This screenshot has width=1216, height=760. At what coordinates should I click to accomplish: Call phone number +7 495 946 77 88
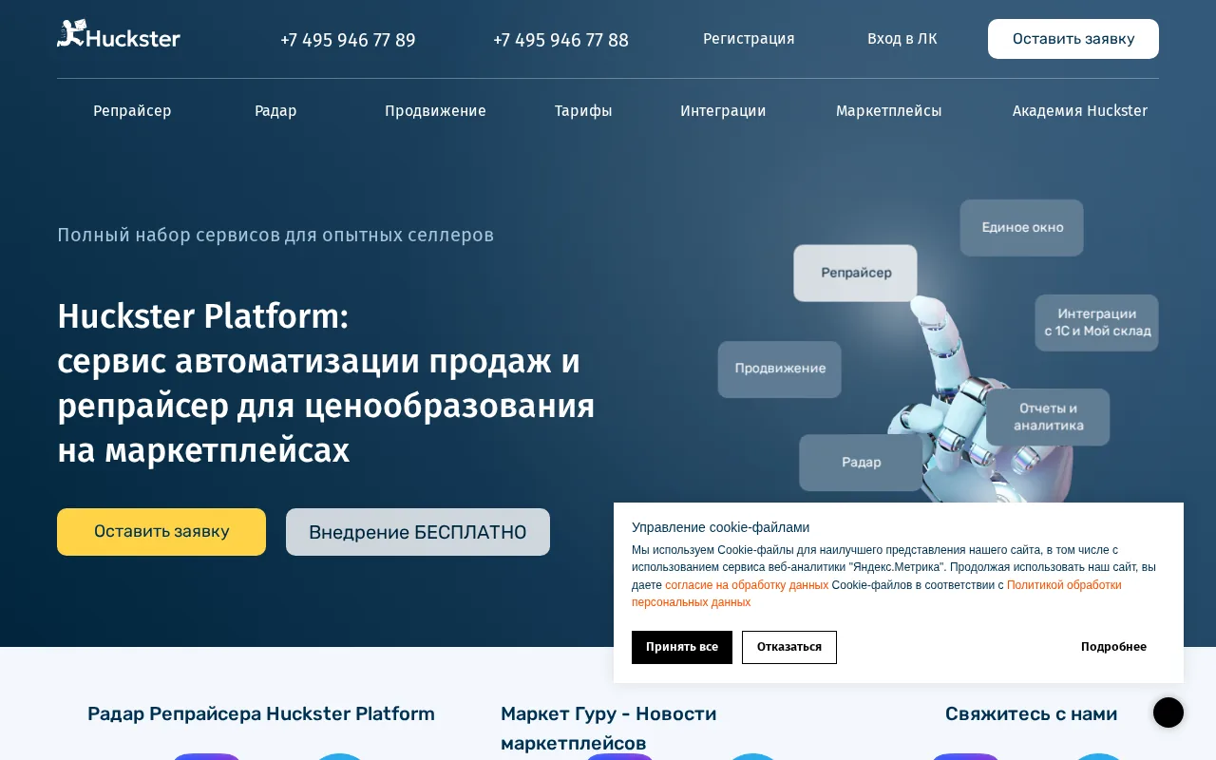pyautogui.click(x=560, y=40)
